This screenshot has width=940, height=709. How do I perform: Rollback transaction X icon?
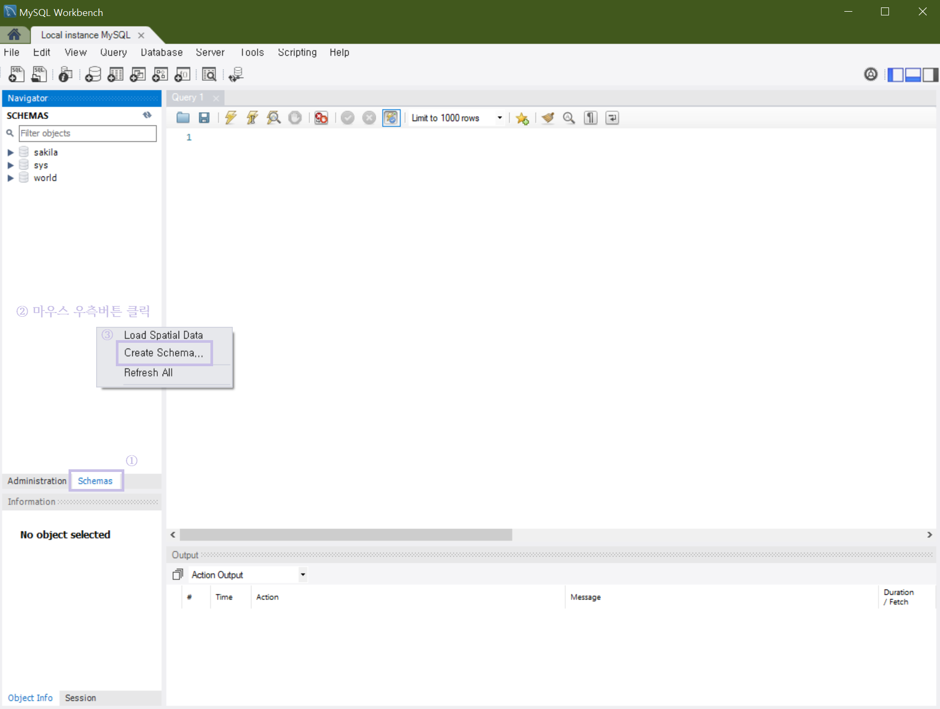369,118
